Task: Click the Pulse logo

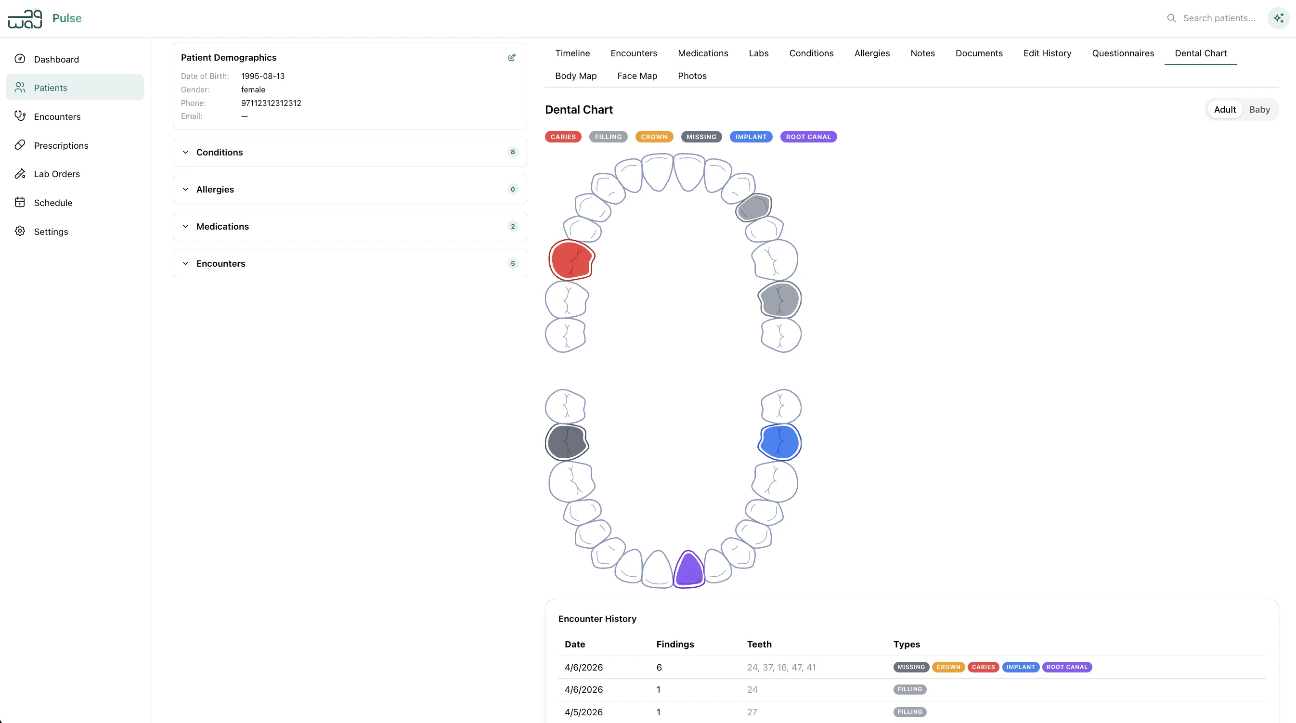Action: click(44, 18)
